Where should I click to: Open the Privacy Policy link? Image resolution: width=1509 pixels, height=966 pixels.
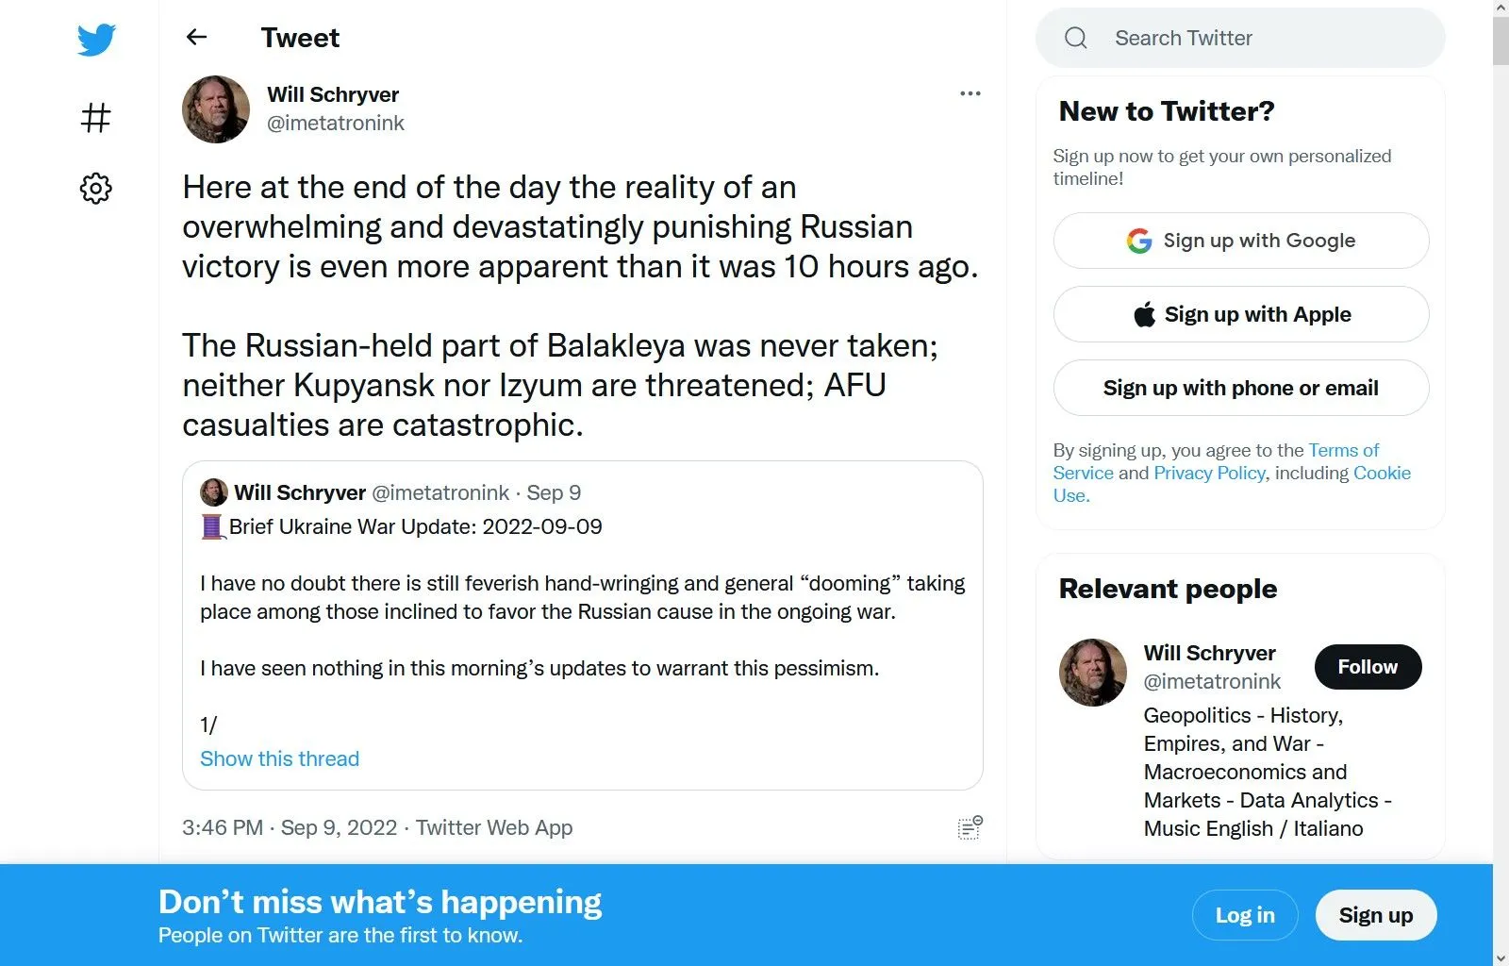pyautogui.click(x=1209, y=473)
